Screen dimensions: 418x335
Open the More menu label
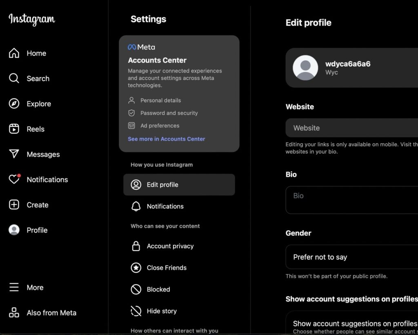coord(35,287)
